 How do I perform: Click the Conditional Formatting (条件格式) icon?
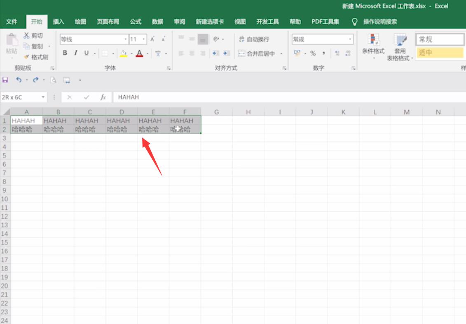tap(373, 40)
